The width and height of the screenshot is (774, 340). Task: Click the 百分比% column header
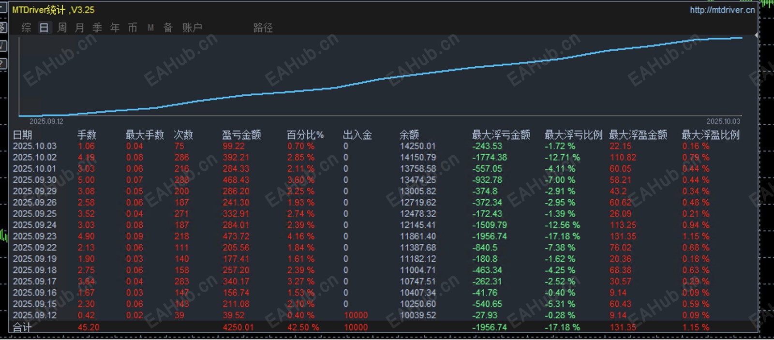(305, 135)
